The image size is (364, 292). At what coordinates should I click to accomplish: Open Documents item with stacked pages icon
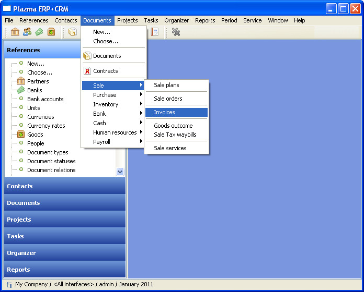(x=107, y=56)
